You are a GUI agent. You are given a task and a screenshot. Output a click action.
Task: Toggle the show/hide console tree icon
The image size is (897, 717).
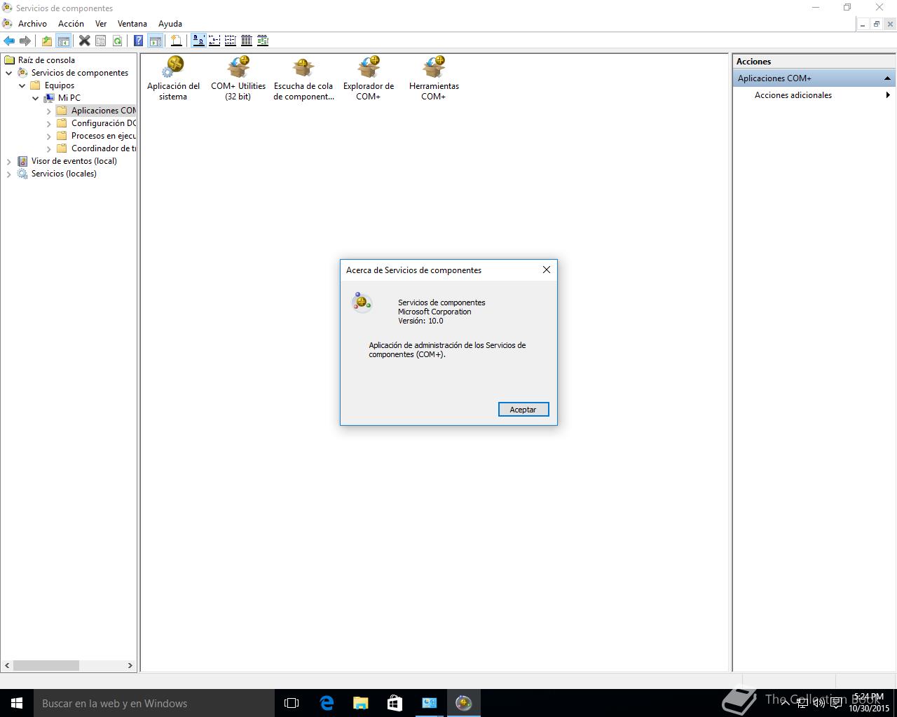pos(63,41)
